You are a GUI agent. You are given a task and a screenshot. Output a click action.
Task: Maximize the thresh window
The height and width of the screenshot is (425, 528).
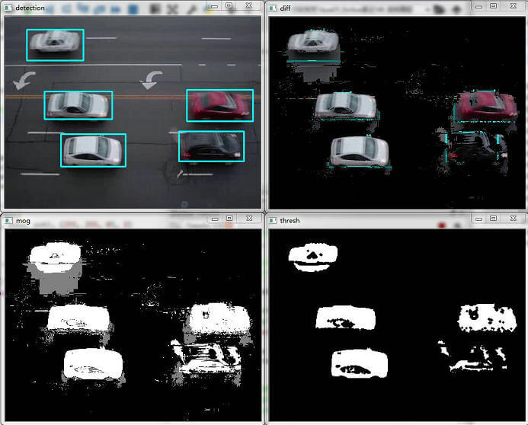(x=493, y=219)
